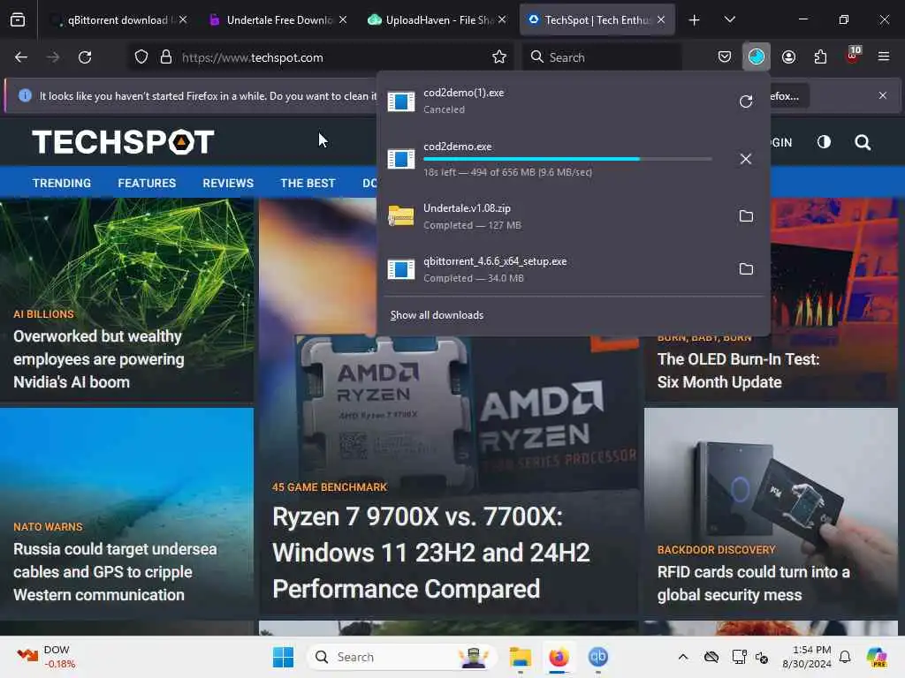Retry the canceled cod2demo(1).exe download
905x678 pixels.
coord(746,102)
